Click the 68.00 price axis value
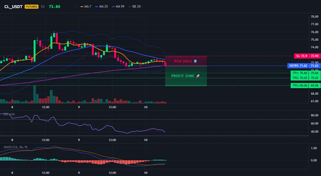The image size is (321, 176). click(x=314, y=94)
